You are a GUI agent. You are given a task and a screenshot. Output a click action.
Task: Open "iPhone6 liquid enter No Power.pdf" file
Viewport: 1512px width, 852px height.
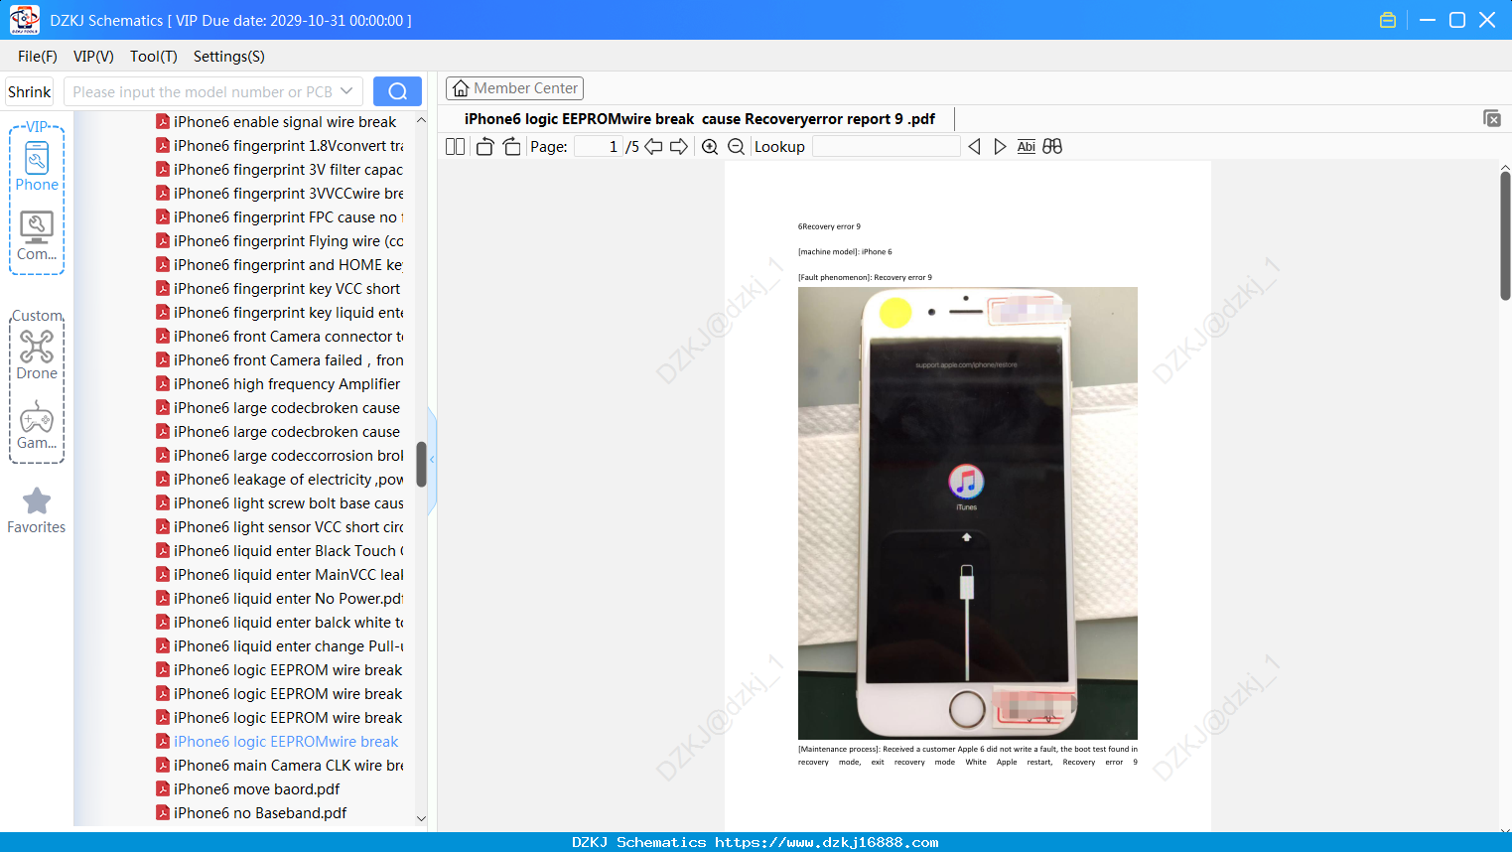click(x=280, y=599)
